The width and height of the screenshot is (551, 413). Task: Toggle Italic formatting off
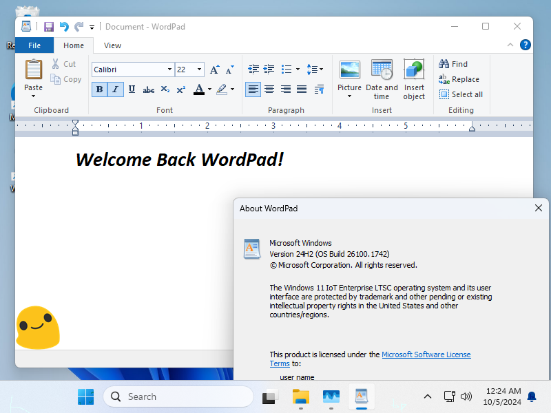(115, 89)
